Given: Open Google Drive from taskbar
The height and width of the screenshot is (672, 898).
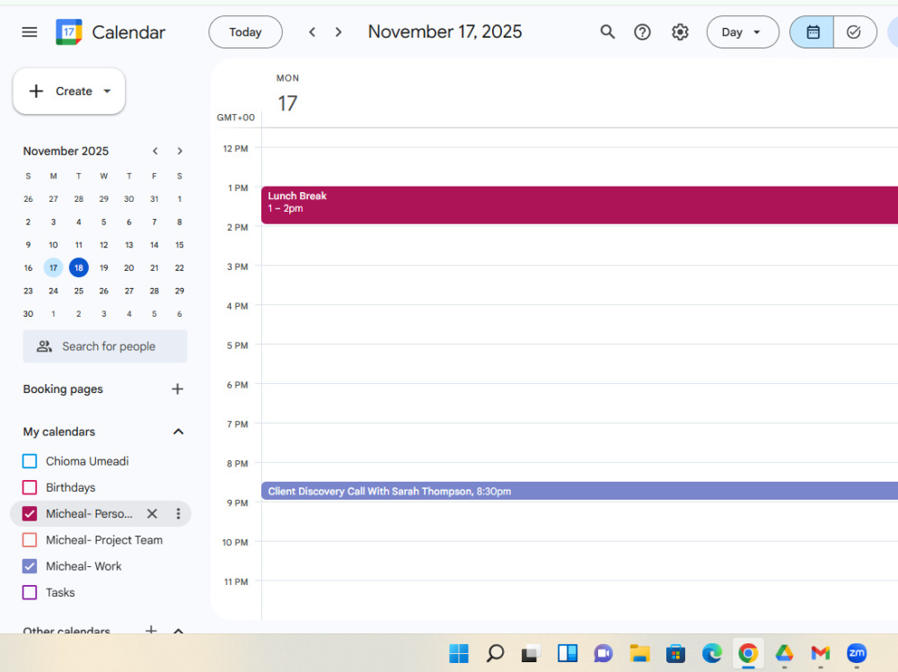Looking at the screenshot, I should [x=784, y=653].
